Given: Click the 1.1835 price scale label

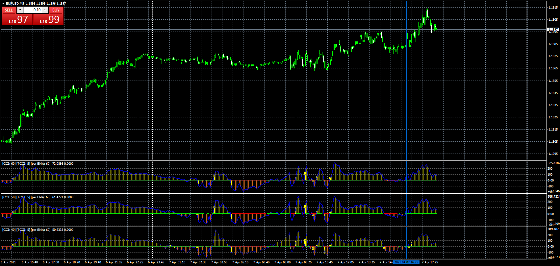Looking at the screenshot, I should click(x=553, y=105).
